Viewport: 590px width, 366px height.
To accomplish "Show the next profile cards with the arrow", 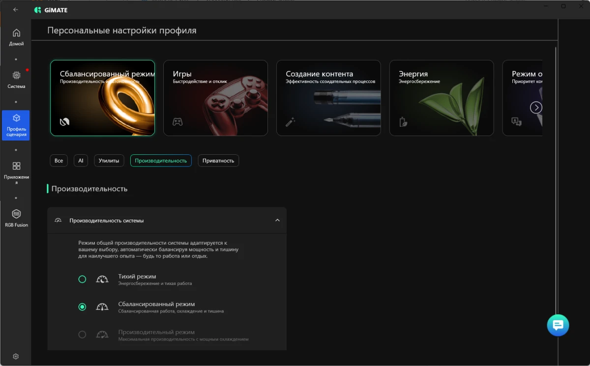I will coord(536,108).
